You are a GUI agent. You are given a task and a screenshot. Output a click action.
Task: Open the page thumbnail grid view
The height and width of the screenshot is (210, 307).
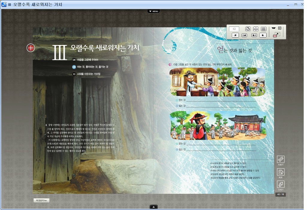pyautogui.click(x=264, y=29)
